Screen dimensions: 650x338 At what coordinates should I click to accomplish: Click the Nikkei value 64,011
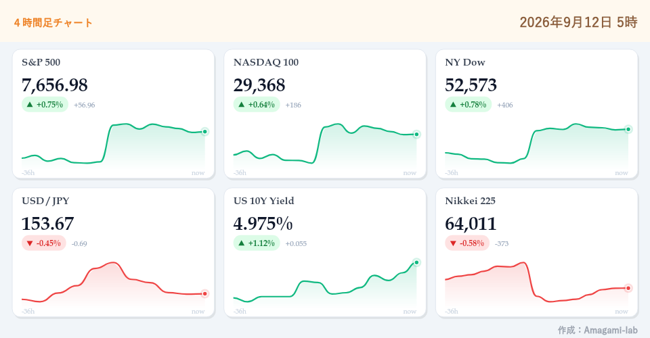coord(471,224)
